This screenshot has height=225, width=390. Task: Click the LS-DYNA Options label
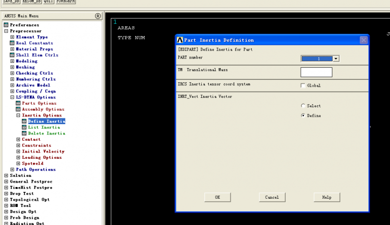[x=36, y=97]
